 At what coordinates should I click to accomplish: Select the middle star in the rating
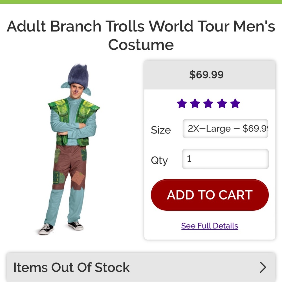click(x=209, y=104)
